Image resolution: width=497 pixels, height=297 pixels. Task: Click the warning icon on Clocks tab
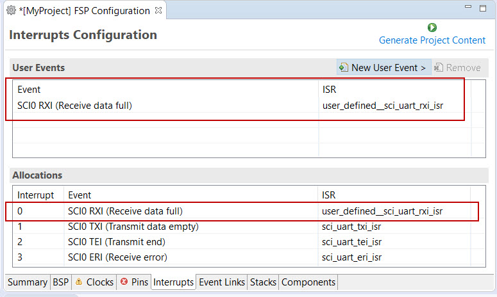click(x=79, y=282)
